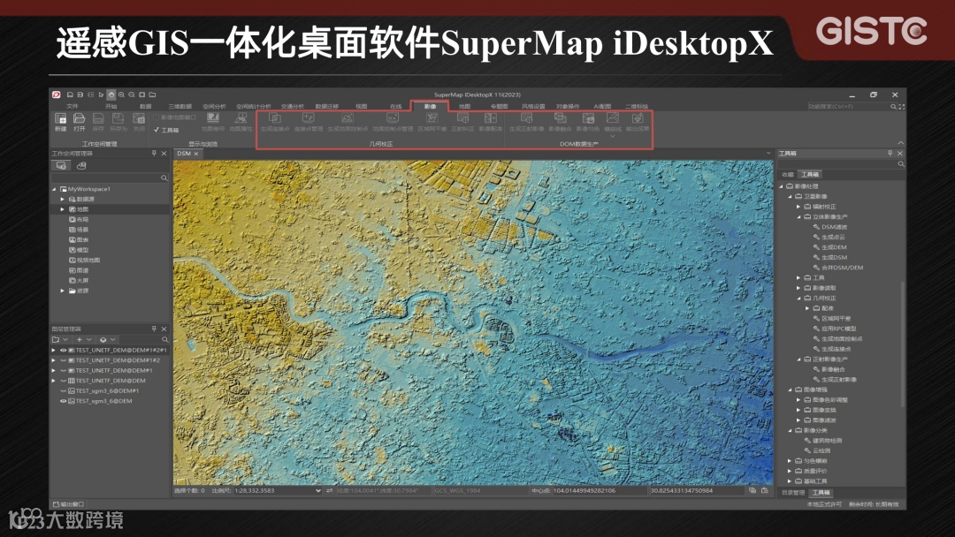Click the search icon in workspace manager panel
The height and width of the screenshot is (537, 955).
(x=164, y=178)
